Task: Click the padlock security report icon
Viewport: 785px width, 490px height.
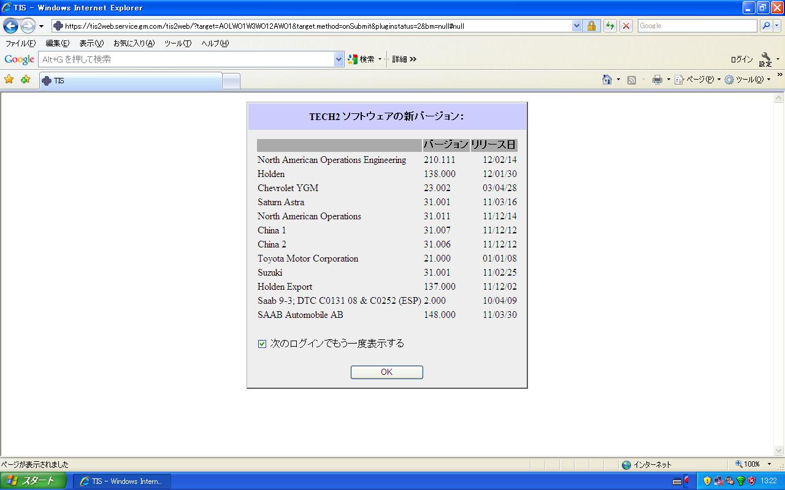Action: pyautogui.click(x=591, y=26)
